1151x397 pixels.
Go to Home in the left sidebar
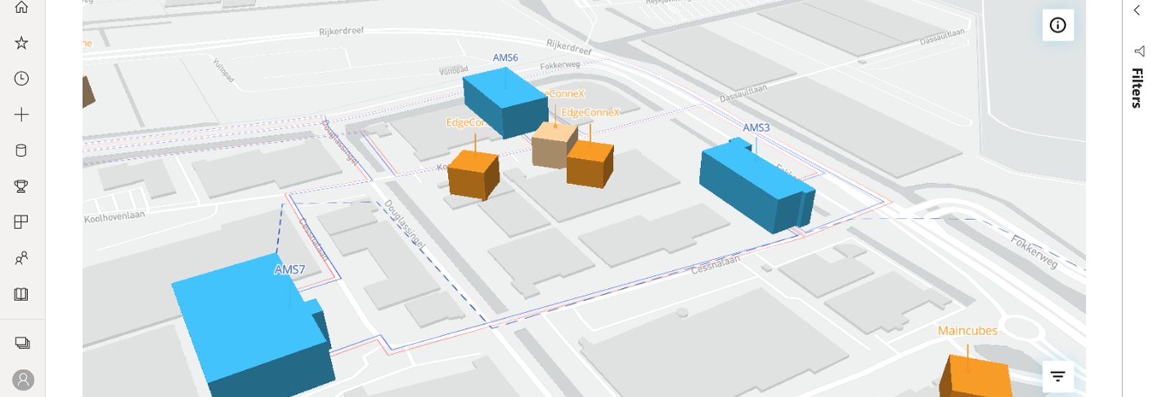(22, 7)
